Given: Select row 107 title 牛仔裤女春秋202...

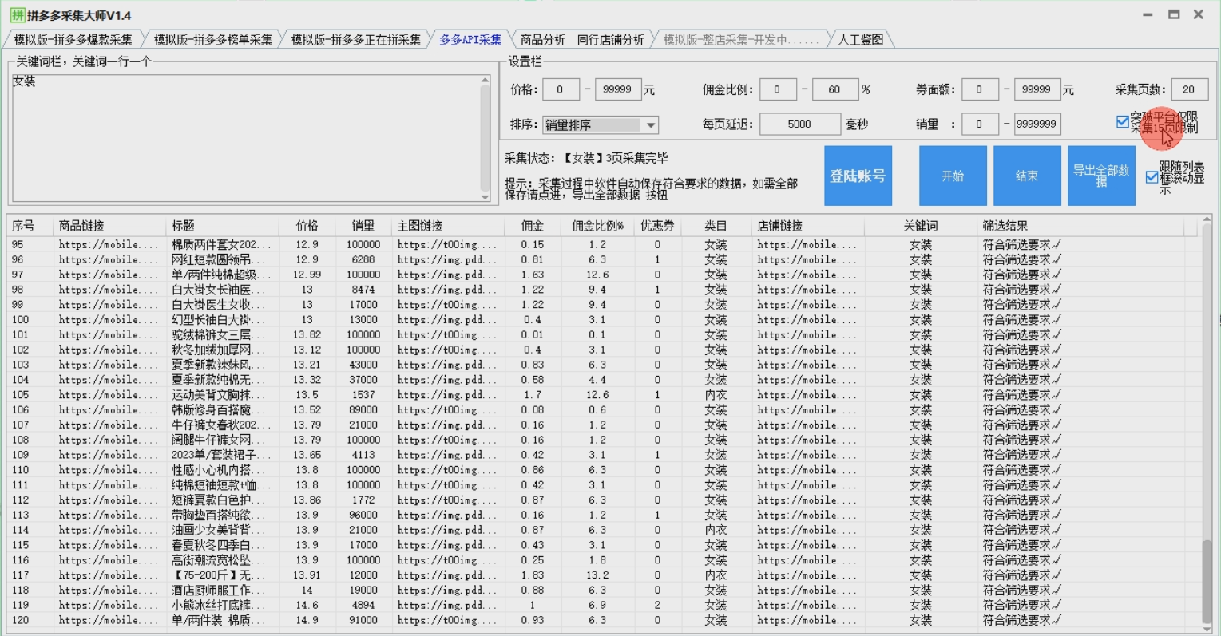Looking at the screenshot, I should [221, 425].
